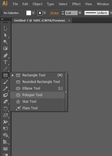Image resolution: width=112 pixels, height=156 pixels.
Task: Select the Selection tool (black arrow)
Action: click(x=5, y=29)
